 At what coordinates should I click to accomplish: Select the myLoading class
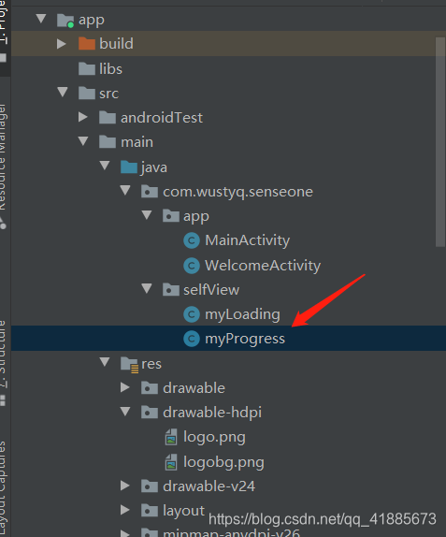pyautogui.click(x=242, y=314)
